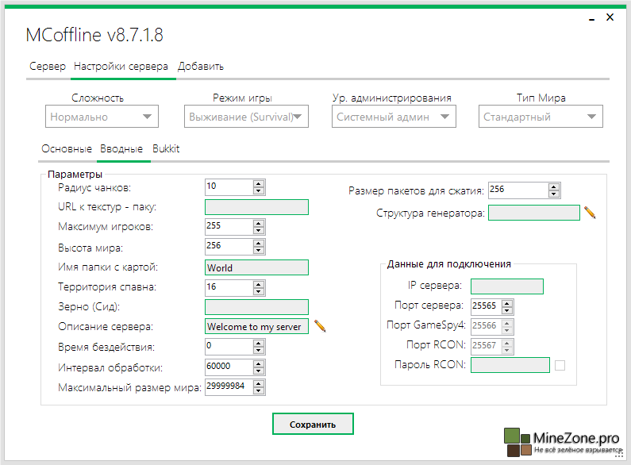The height and width of the screenshot is (465, 631).
Task: Switch to the Сервер tab
Action: click(x=48, y=67)
